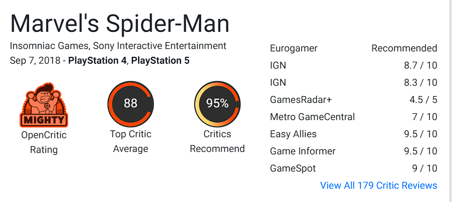The image size is (452, 202).
Task: Open the Eurogamer review
Action: [x=294, y=49]
